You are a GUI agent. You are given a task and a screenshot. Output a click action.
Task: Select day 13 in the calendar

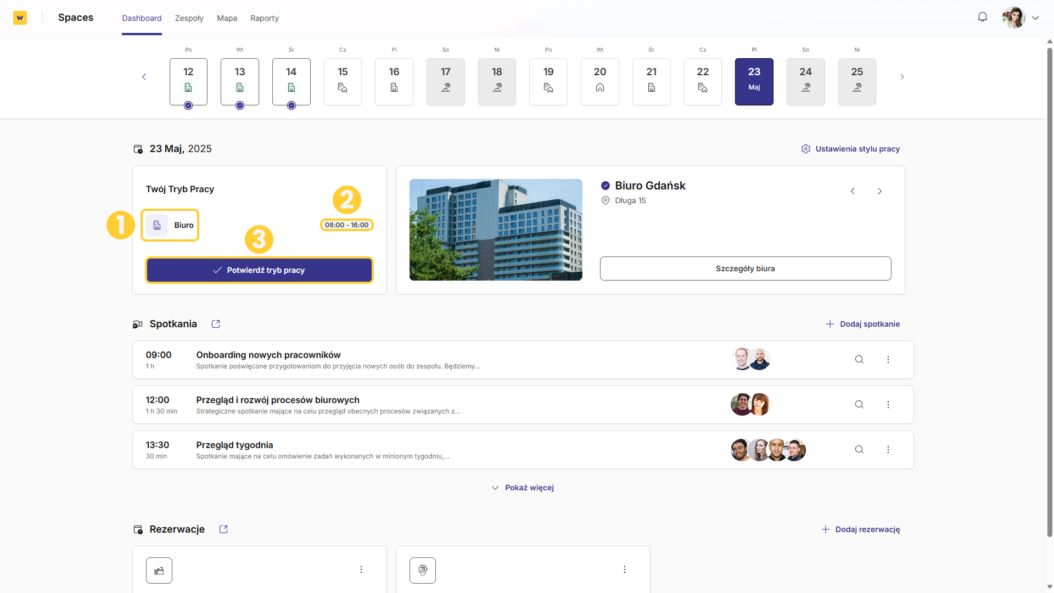point(240,81)
